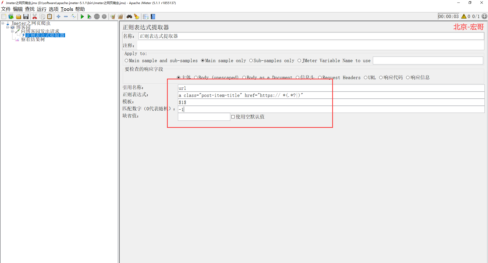Image resolution: width=488 pixels, height=263 pixels.
Task: Reset search with yellow broom icon
Action: (137, 17)
